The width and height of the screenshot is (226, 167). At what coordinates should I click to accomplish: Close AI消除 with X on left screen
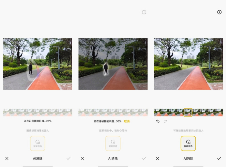point(7,159)
